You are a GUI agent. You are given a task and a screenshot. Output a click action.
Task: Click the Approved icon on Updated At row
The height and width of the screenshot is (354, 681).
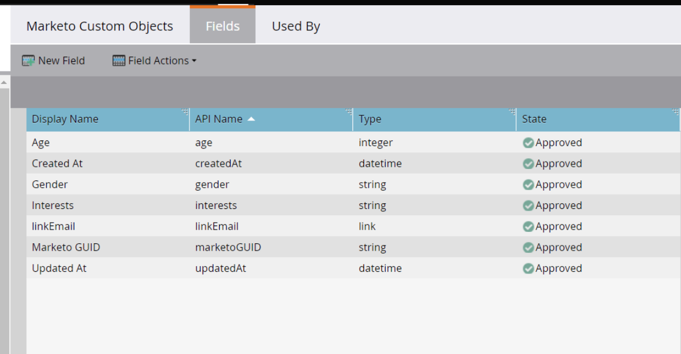pos(528,268)
